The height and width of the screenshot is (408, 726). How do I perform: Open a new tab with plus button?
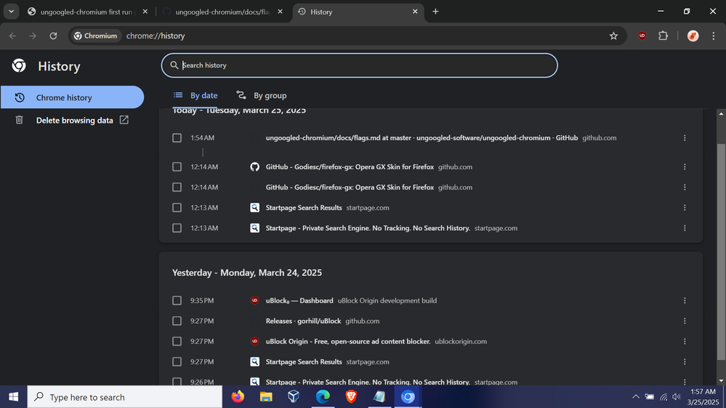435,12
